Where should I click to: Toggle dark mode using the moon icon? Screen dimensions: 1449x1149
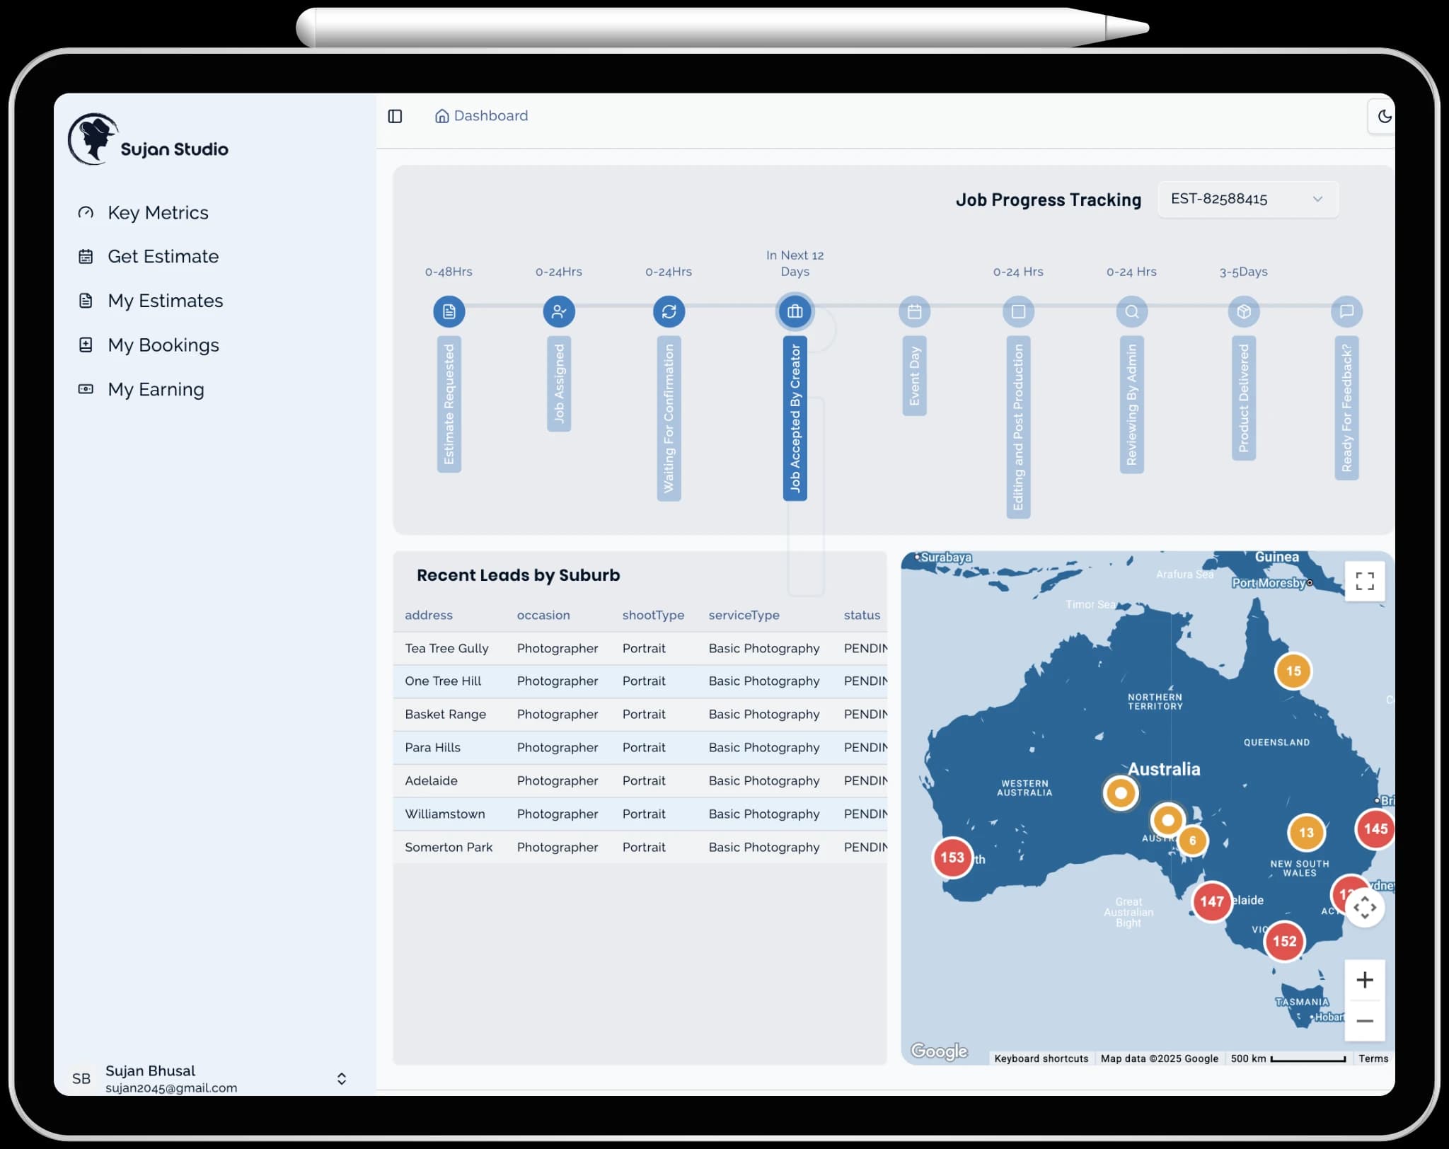click(x=1385, y=116)
